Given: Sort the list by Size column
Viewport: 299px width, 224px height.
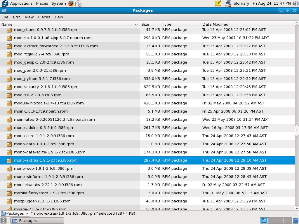Looking at the screenshot, I should (150, 24).
